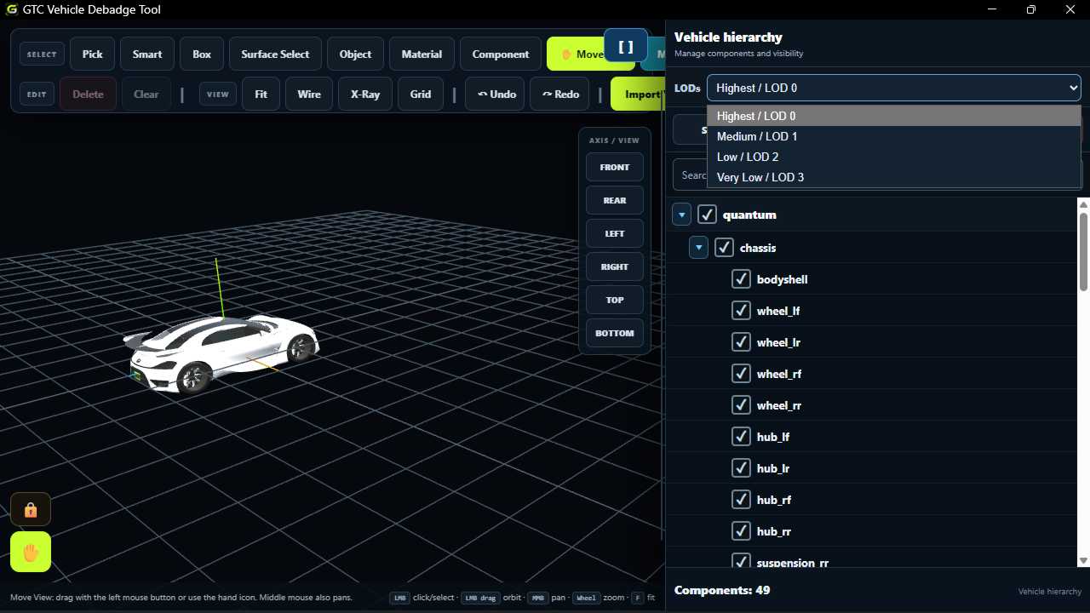This screenshot has width=1090, height=613.
Task: Toggle Wire view mode
Action: (x=309, y=94)
